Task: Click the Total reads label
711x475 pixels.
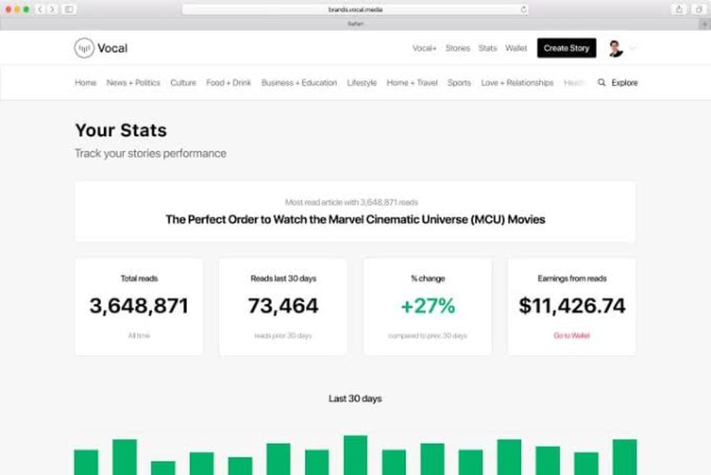Action: 139,278
